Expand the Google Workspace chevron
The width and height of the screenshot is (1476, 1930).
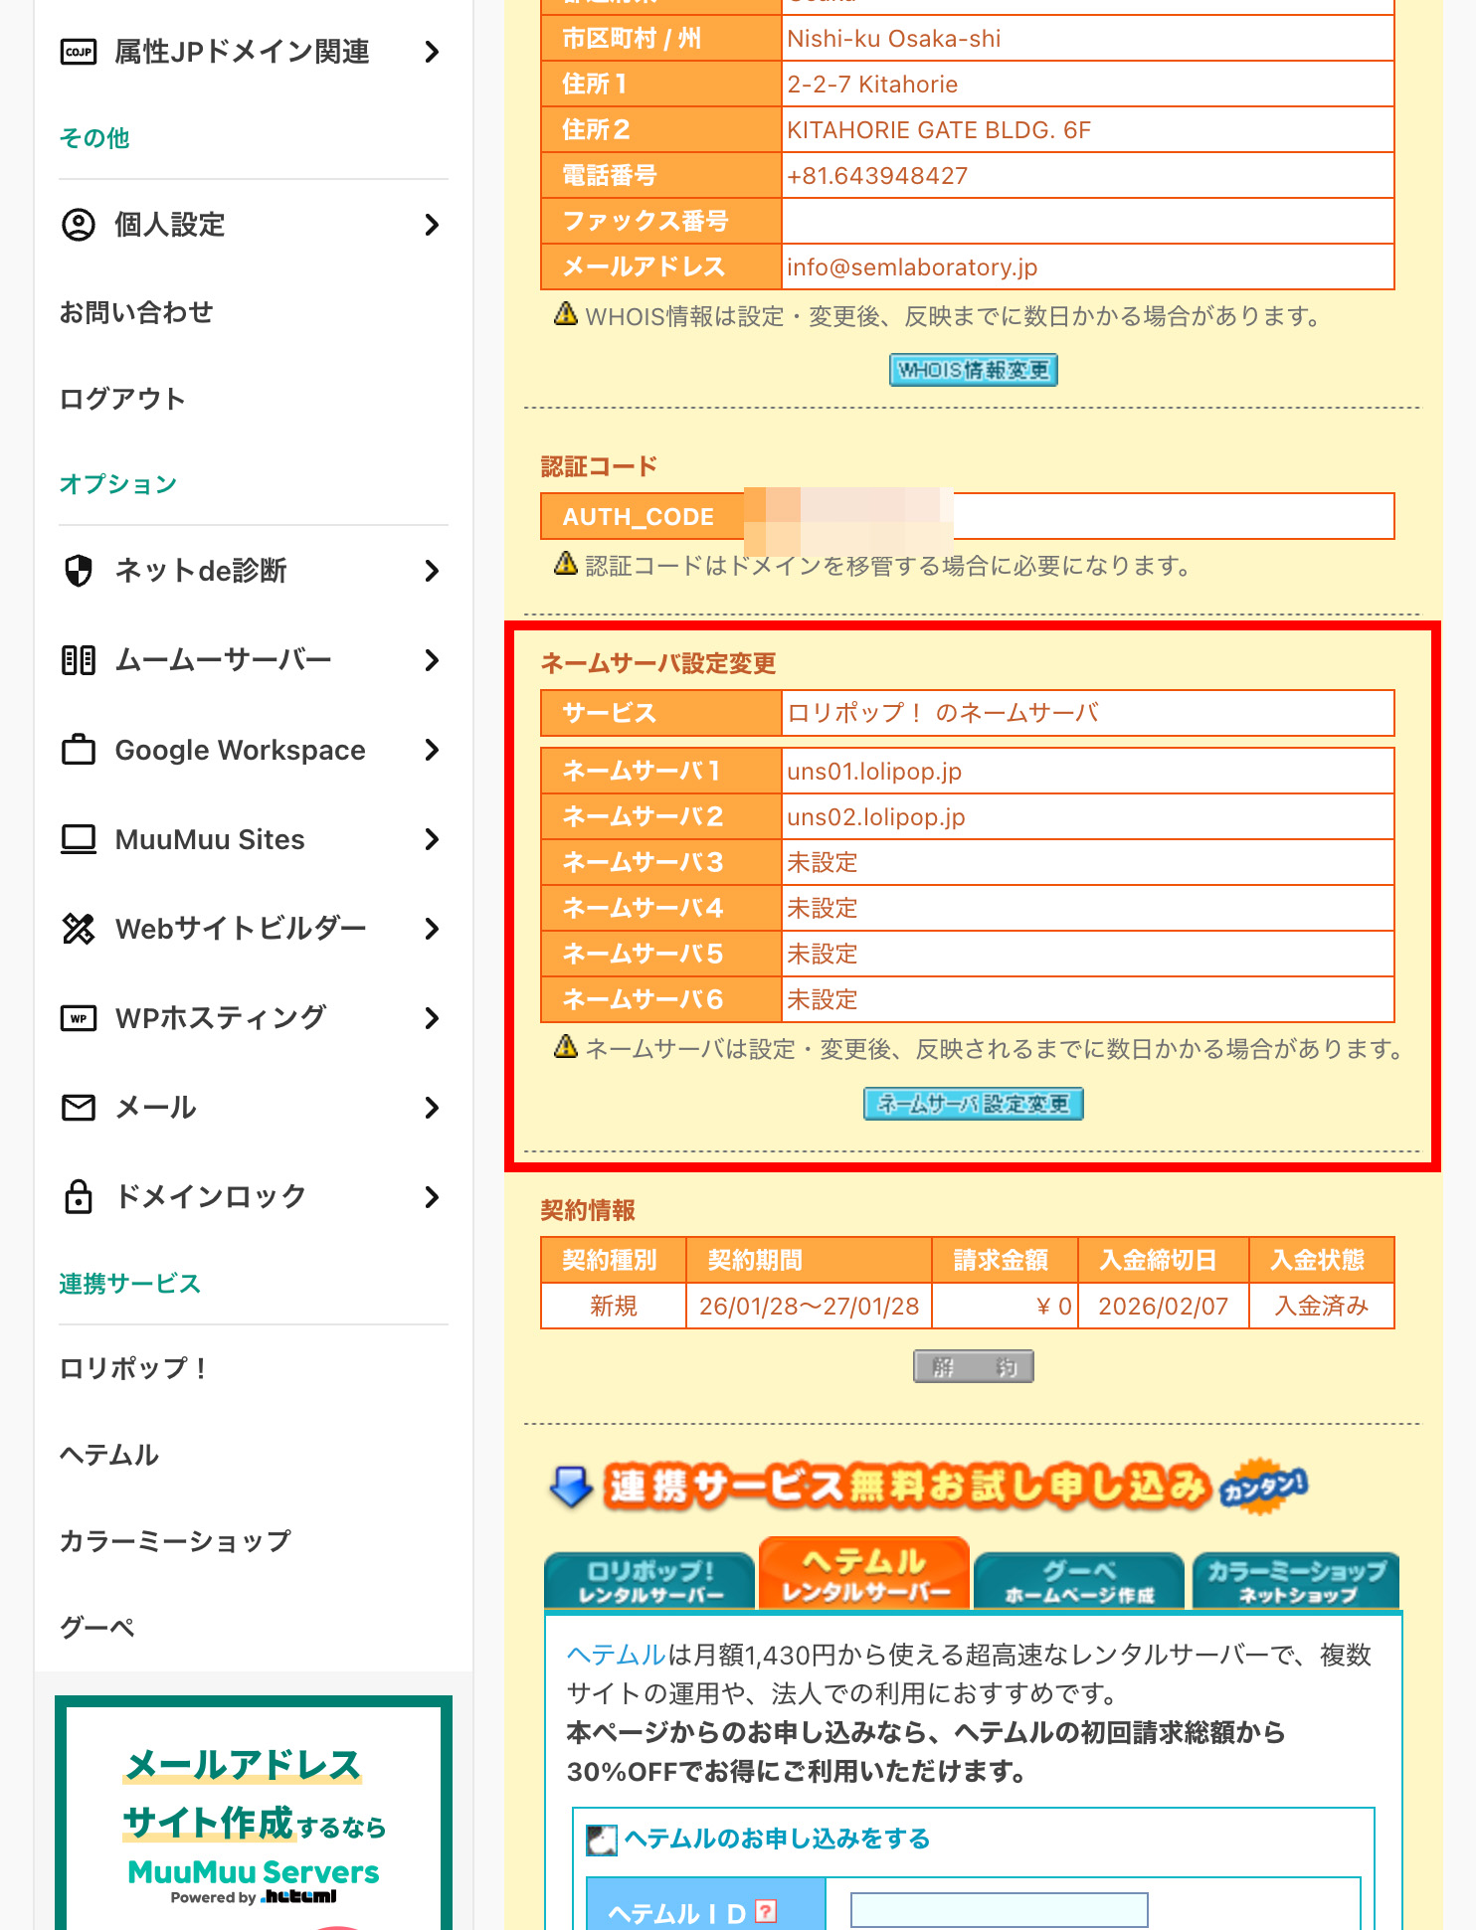[x=431, y=750]
